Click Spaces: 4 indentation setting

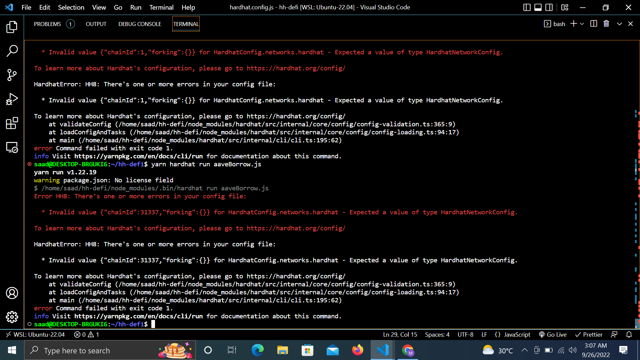[x=437, y=334]
